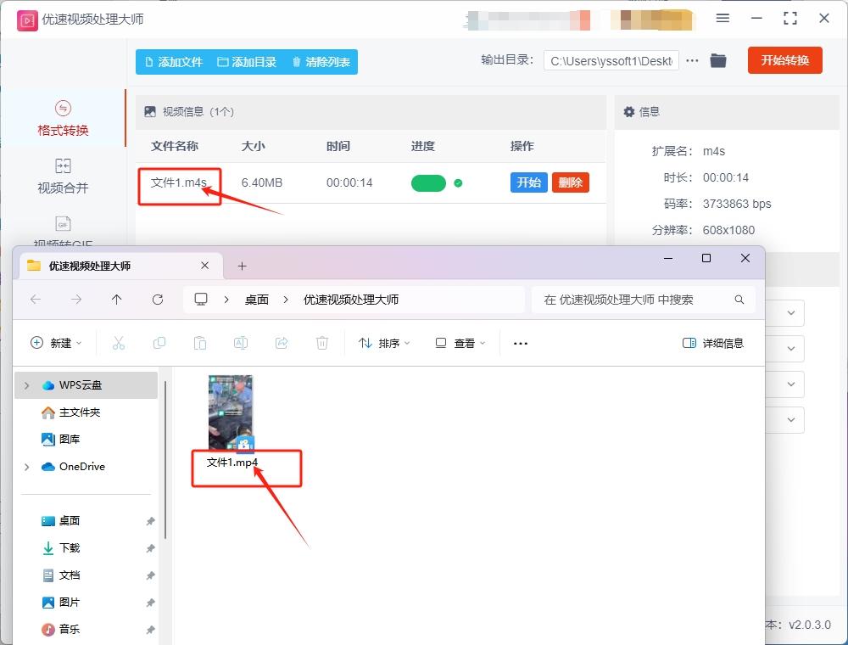Click 删除 to remove 文件1.m4s
Viewport: 848px width, 645px height.
click(x=570, y=182)
